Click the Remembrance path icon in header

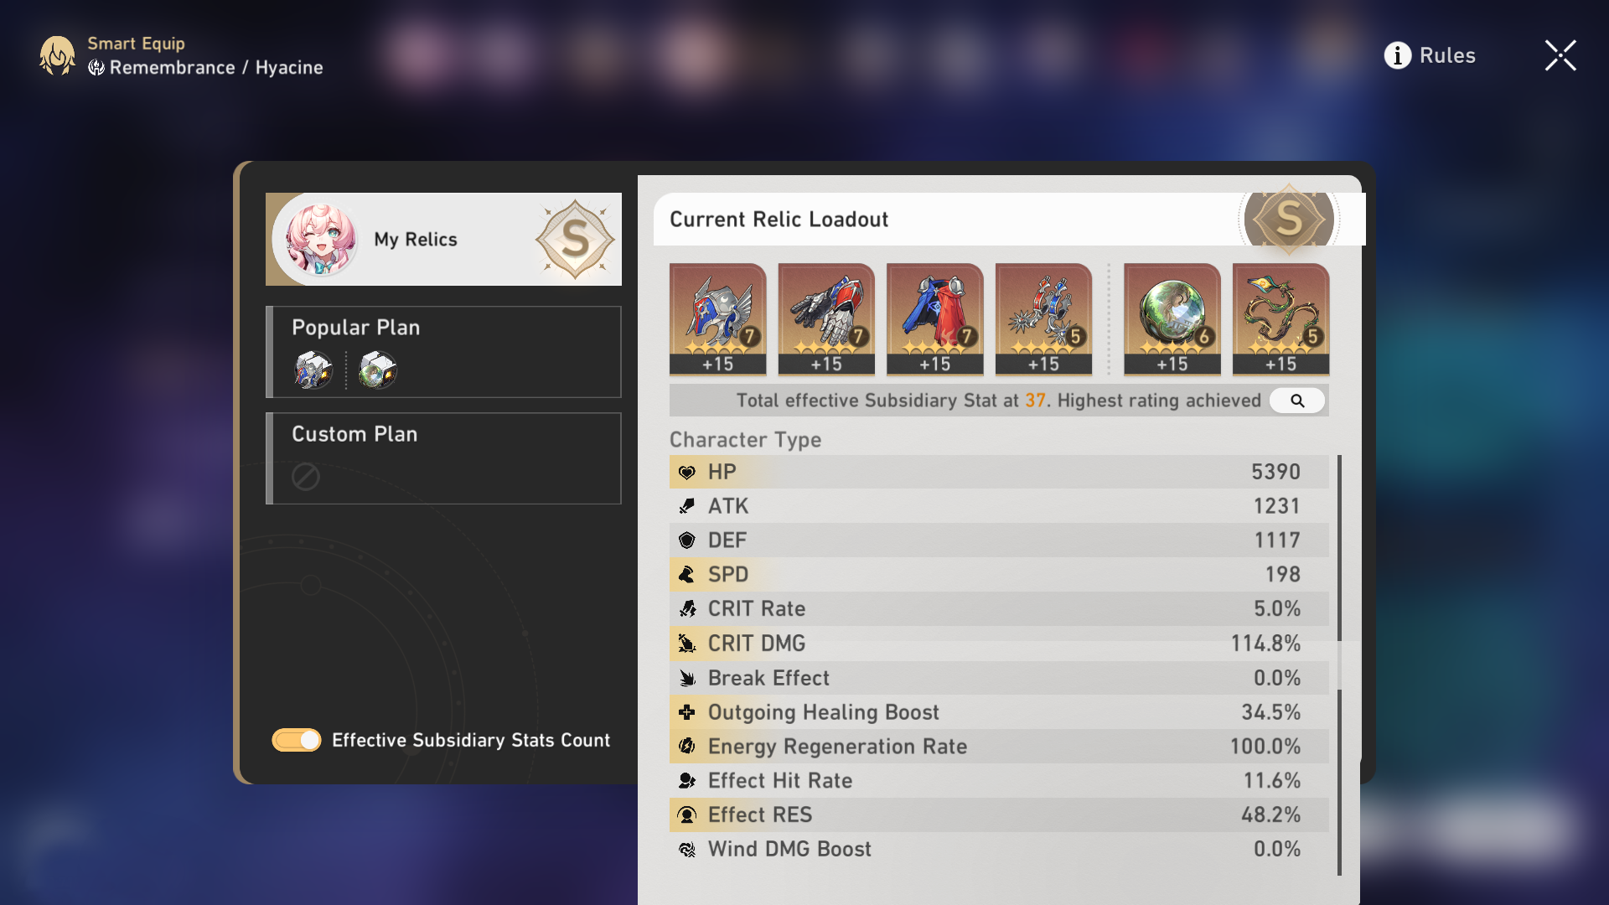[96, 68]
